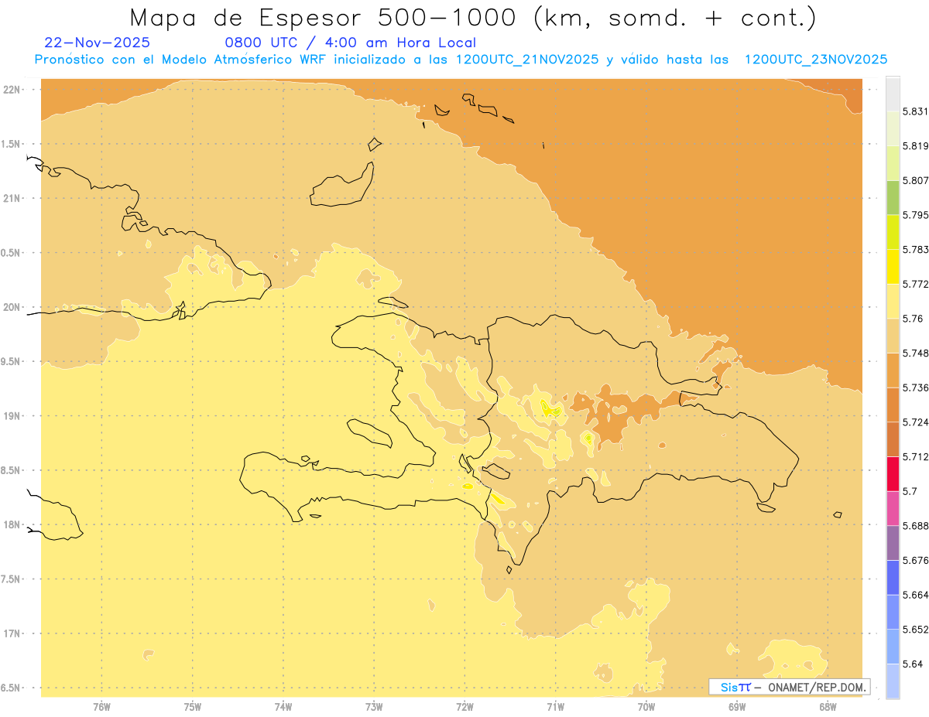Click the 68W longitude label
This screenshot has height=717, width=929.
coord(828,707)
